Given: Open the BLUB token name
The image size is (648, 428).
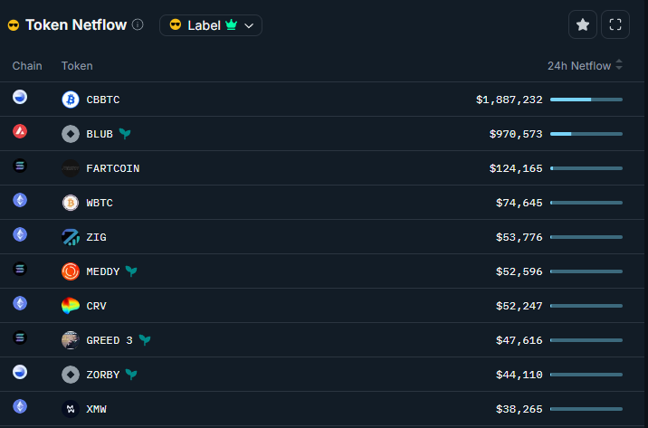Looking at the screenshot, I should click(100, 134).
